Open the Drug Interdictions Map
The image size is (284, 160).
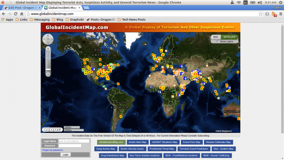(x=112, y=156)
